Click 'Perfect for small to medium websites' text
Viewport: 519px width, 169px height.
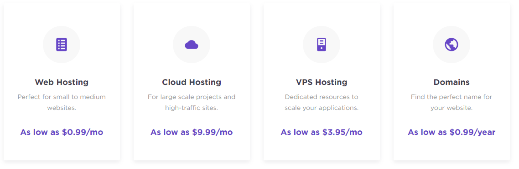tap(62, 103)
